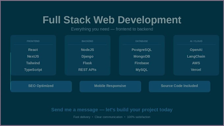Click the FRONTEND card header
Screen dimensions: 224x126
(33, 41)
